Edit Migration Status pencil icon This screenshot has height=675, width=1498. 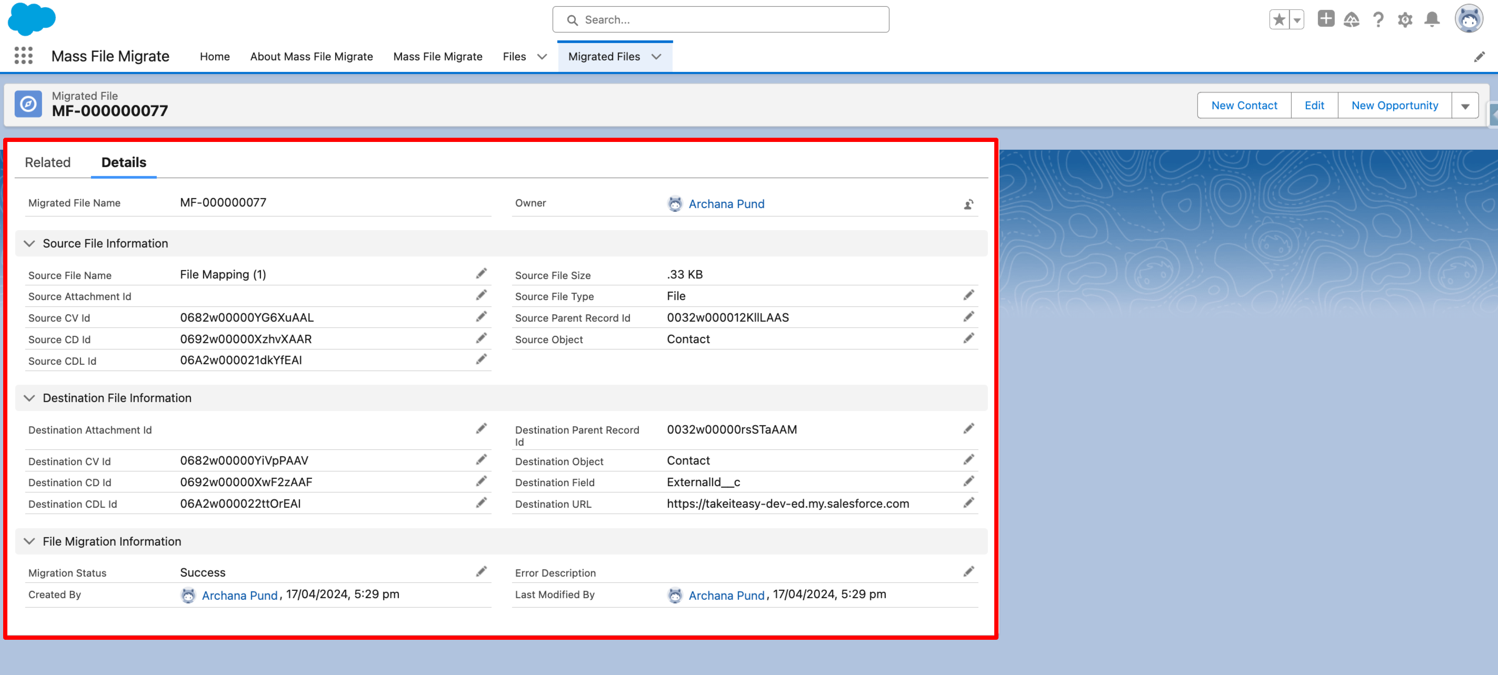coord(481,571)
